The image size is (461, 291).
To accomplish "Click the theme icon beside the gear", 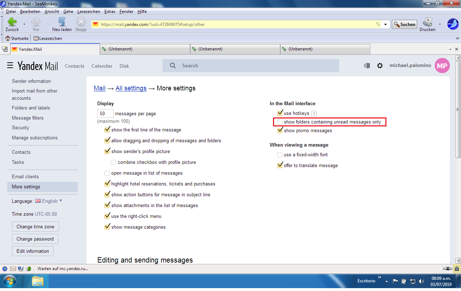I will pyautogui.click(x=367, y=66).
